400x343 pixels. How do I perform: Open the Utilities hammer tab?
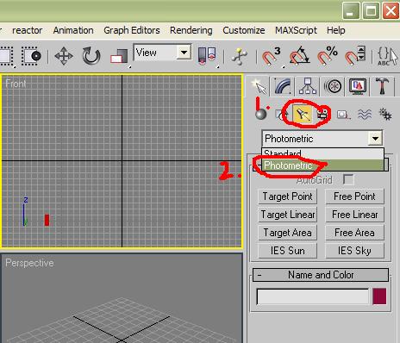(383, 86)
